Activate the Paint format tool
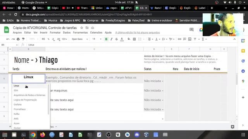Image resolution: width=248 pixels, height=139 pixels. pyautogui.click(x=23, y=39)
